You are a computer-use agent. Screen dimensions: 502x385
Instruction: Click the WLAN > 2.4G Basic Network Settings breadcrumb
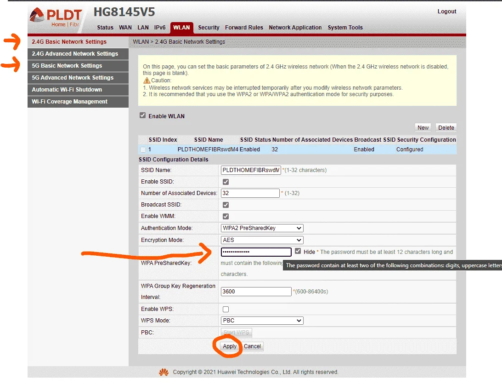pos(179,42)
